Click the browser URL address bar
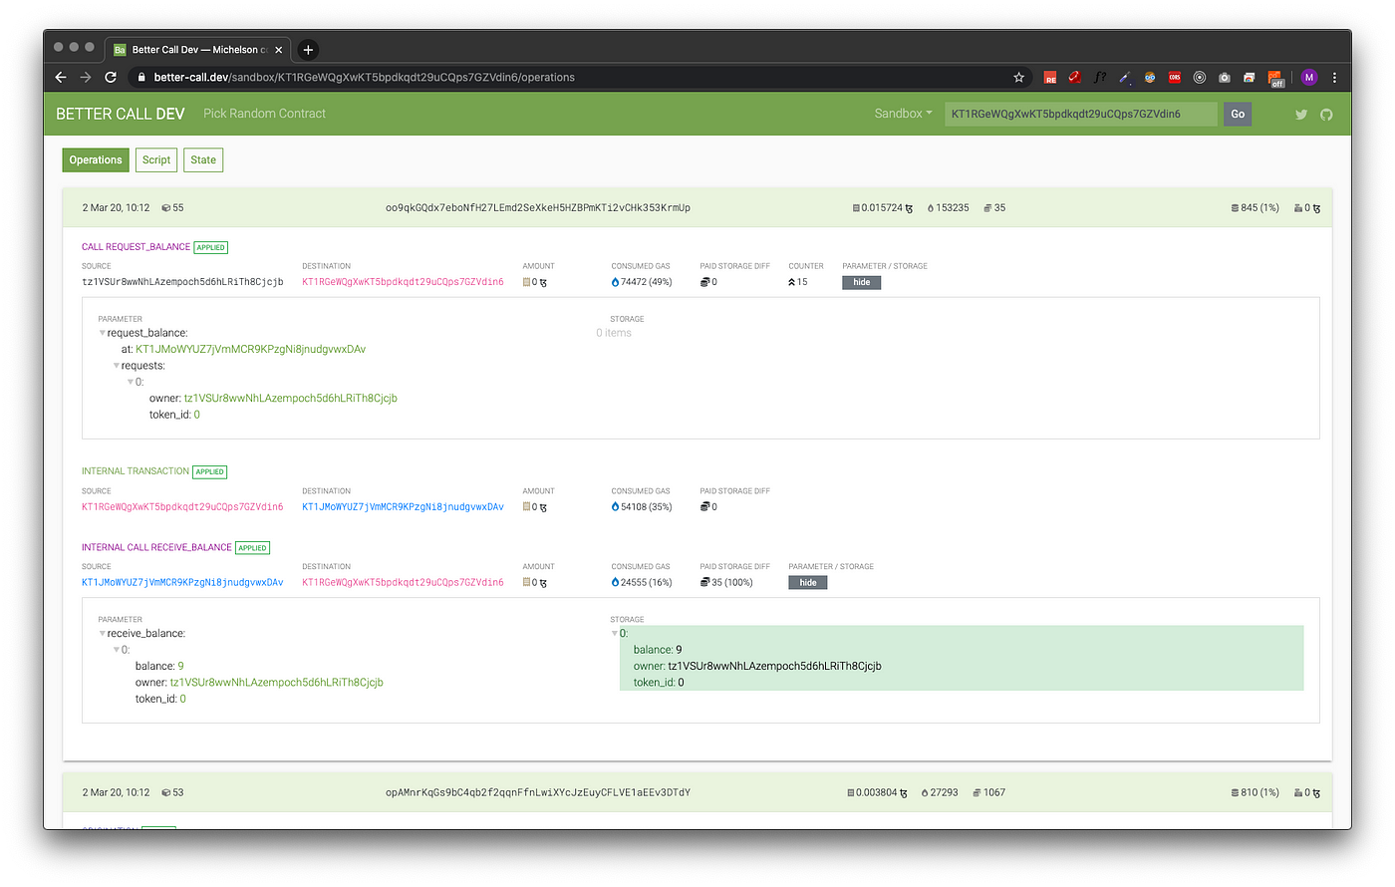 pyautogui.click(x=578, y=77)
